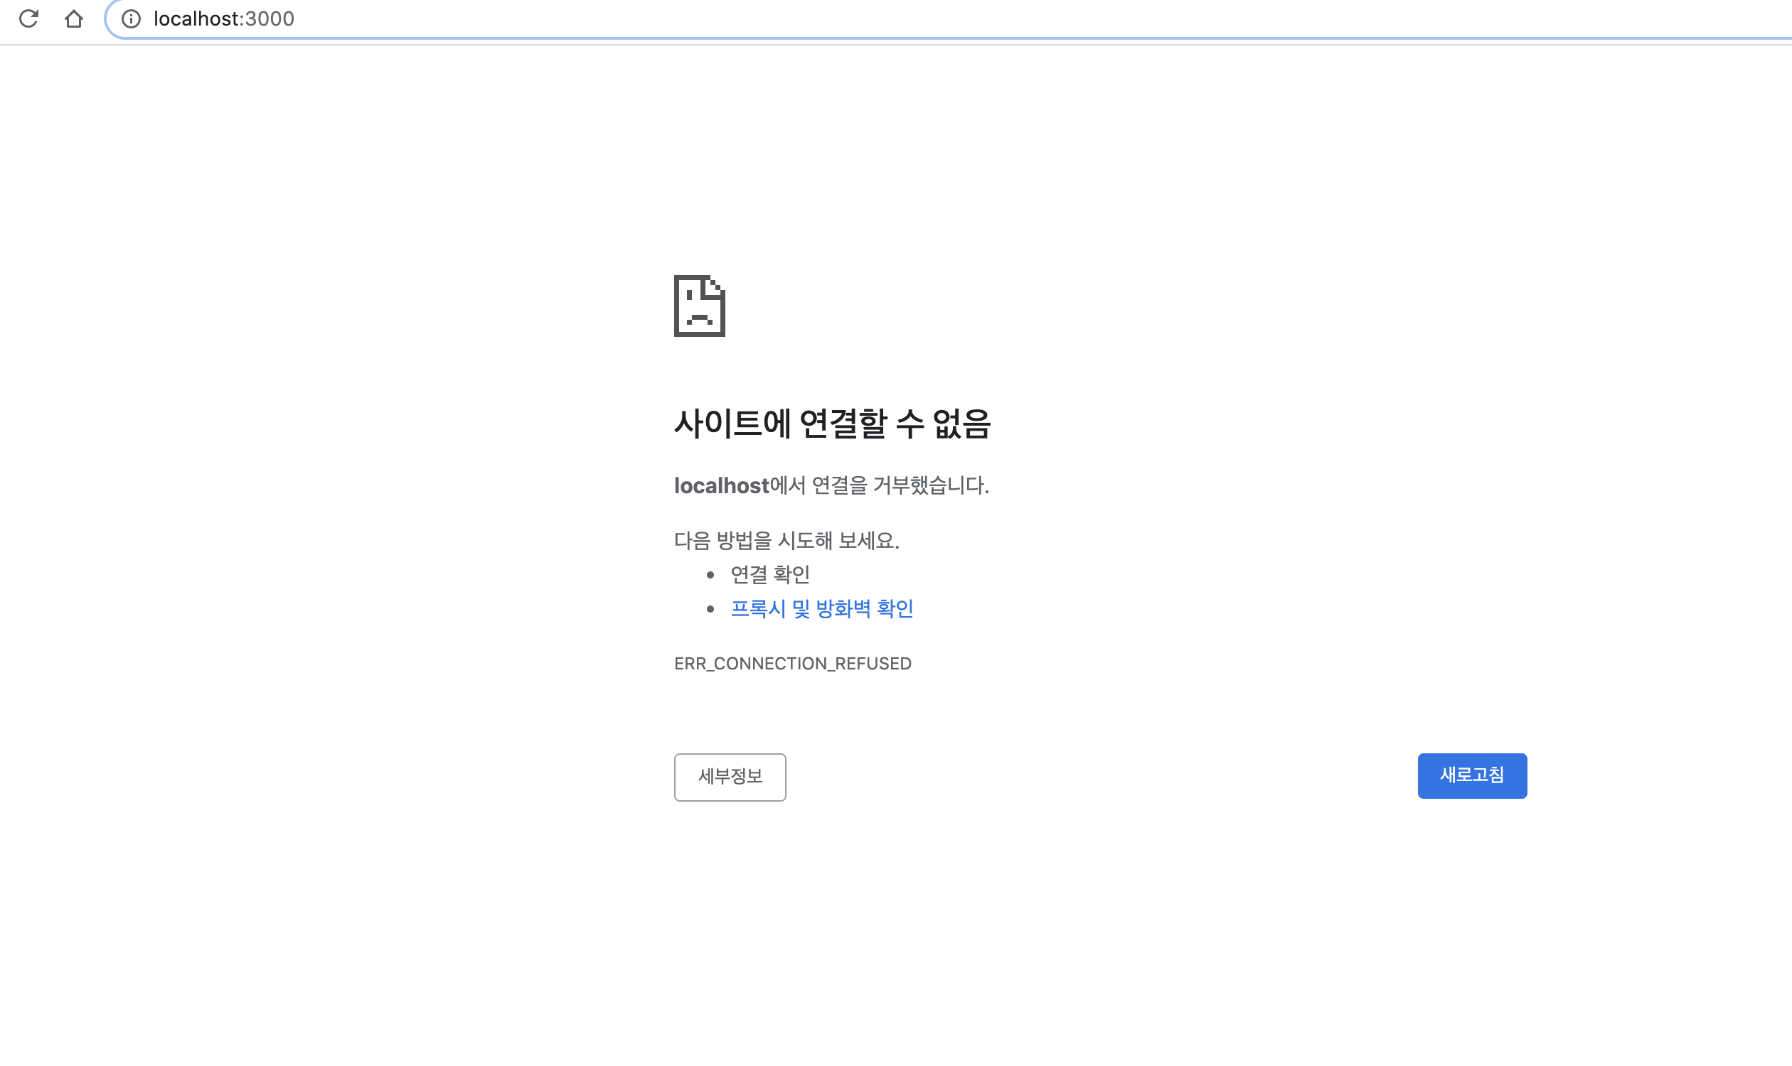Click the ERR_CONNECTION_REFUSED error code text
Screen dimensions: 1792x1066
792,663
